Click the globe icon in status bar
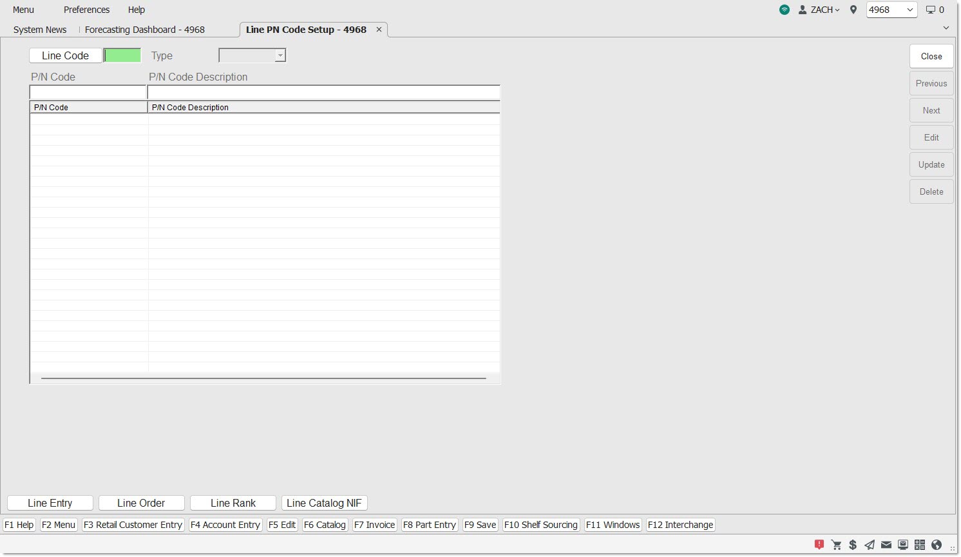 pyautogui.click(x=937, y=545)
